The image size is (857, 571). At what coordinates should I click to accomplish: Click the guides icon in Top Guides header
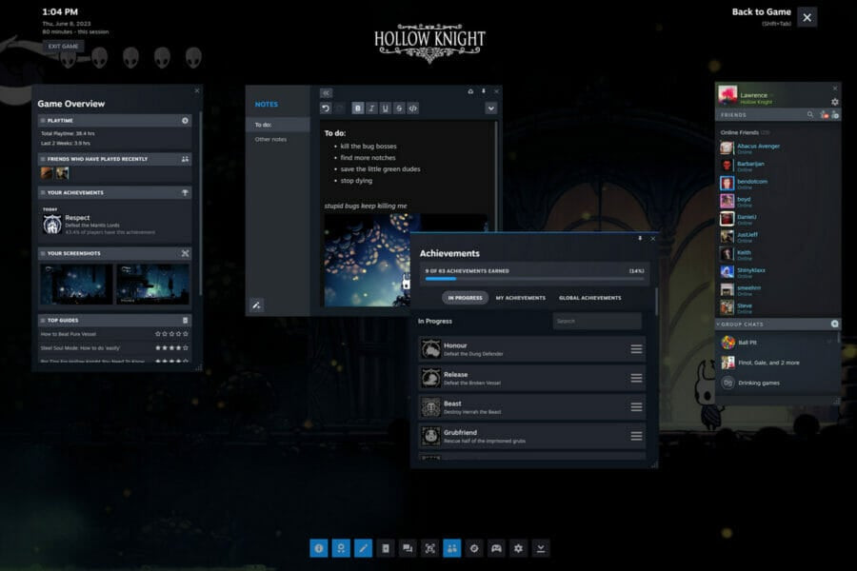[185, 320]
